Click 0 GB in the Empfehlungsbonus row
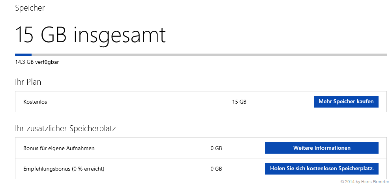This screenshot has width=390, height=184. click(216, 169)
